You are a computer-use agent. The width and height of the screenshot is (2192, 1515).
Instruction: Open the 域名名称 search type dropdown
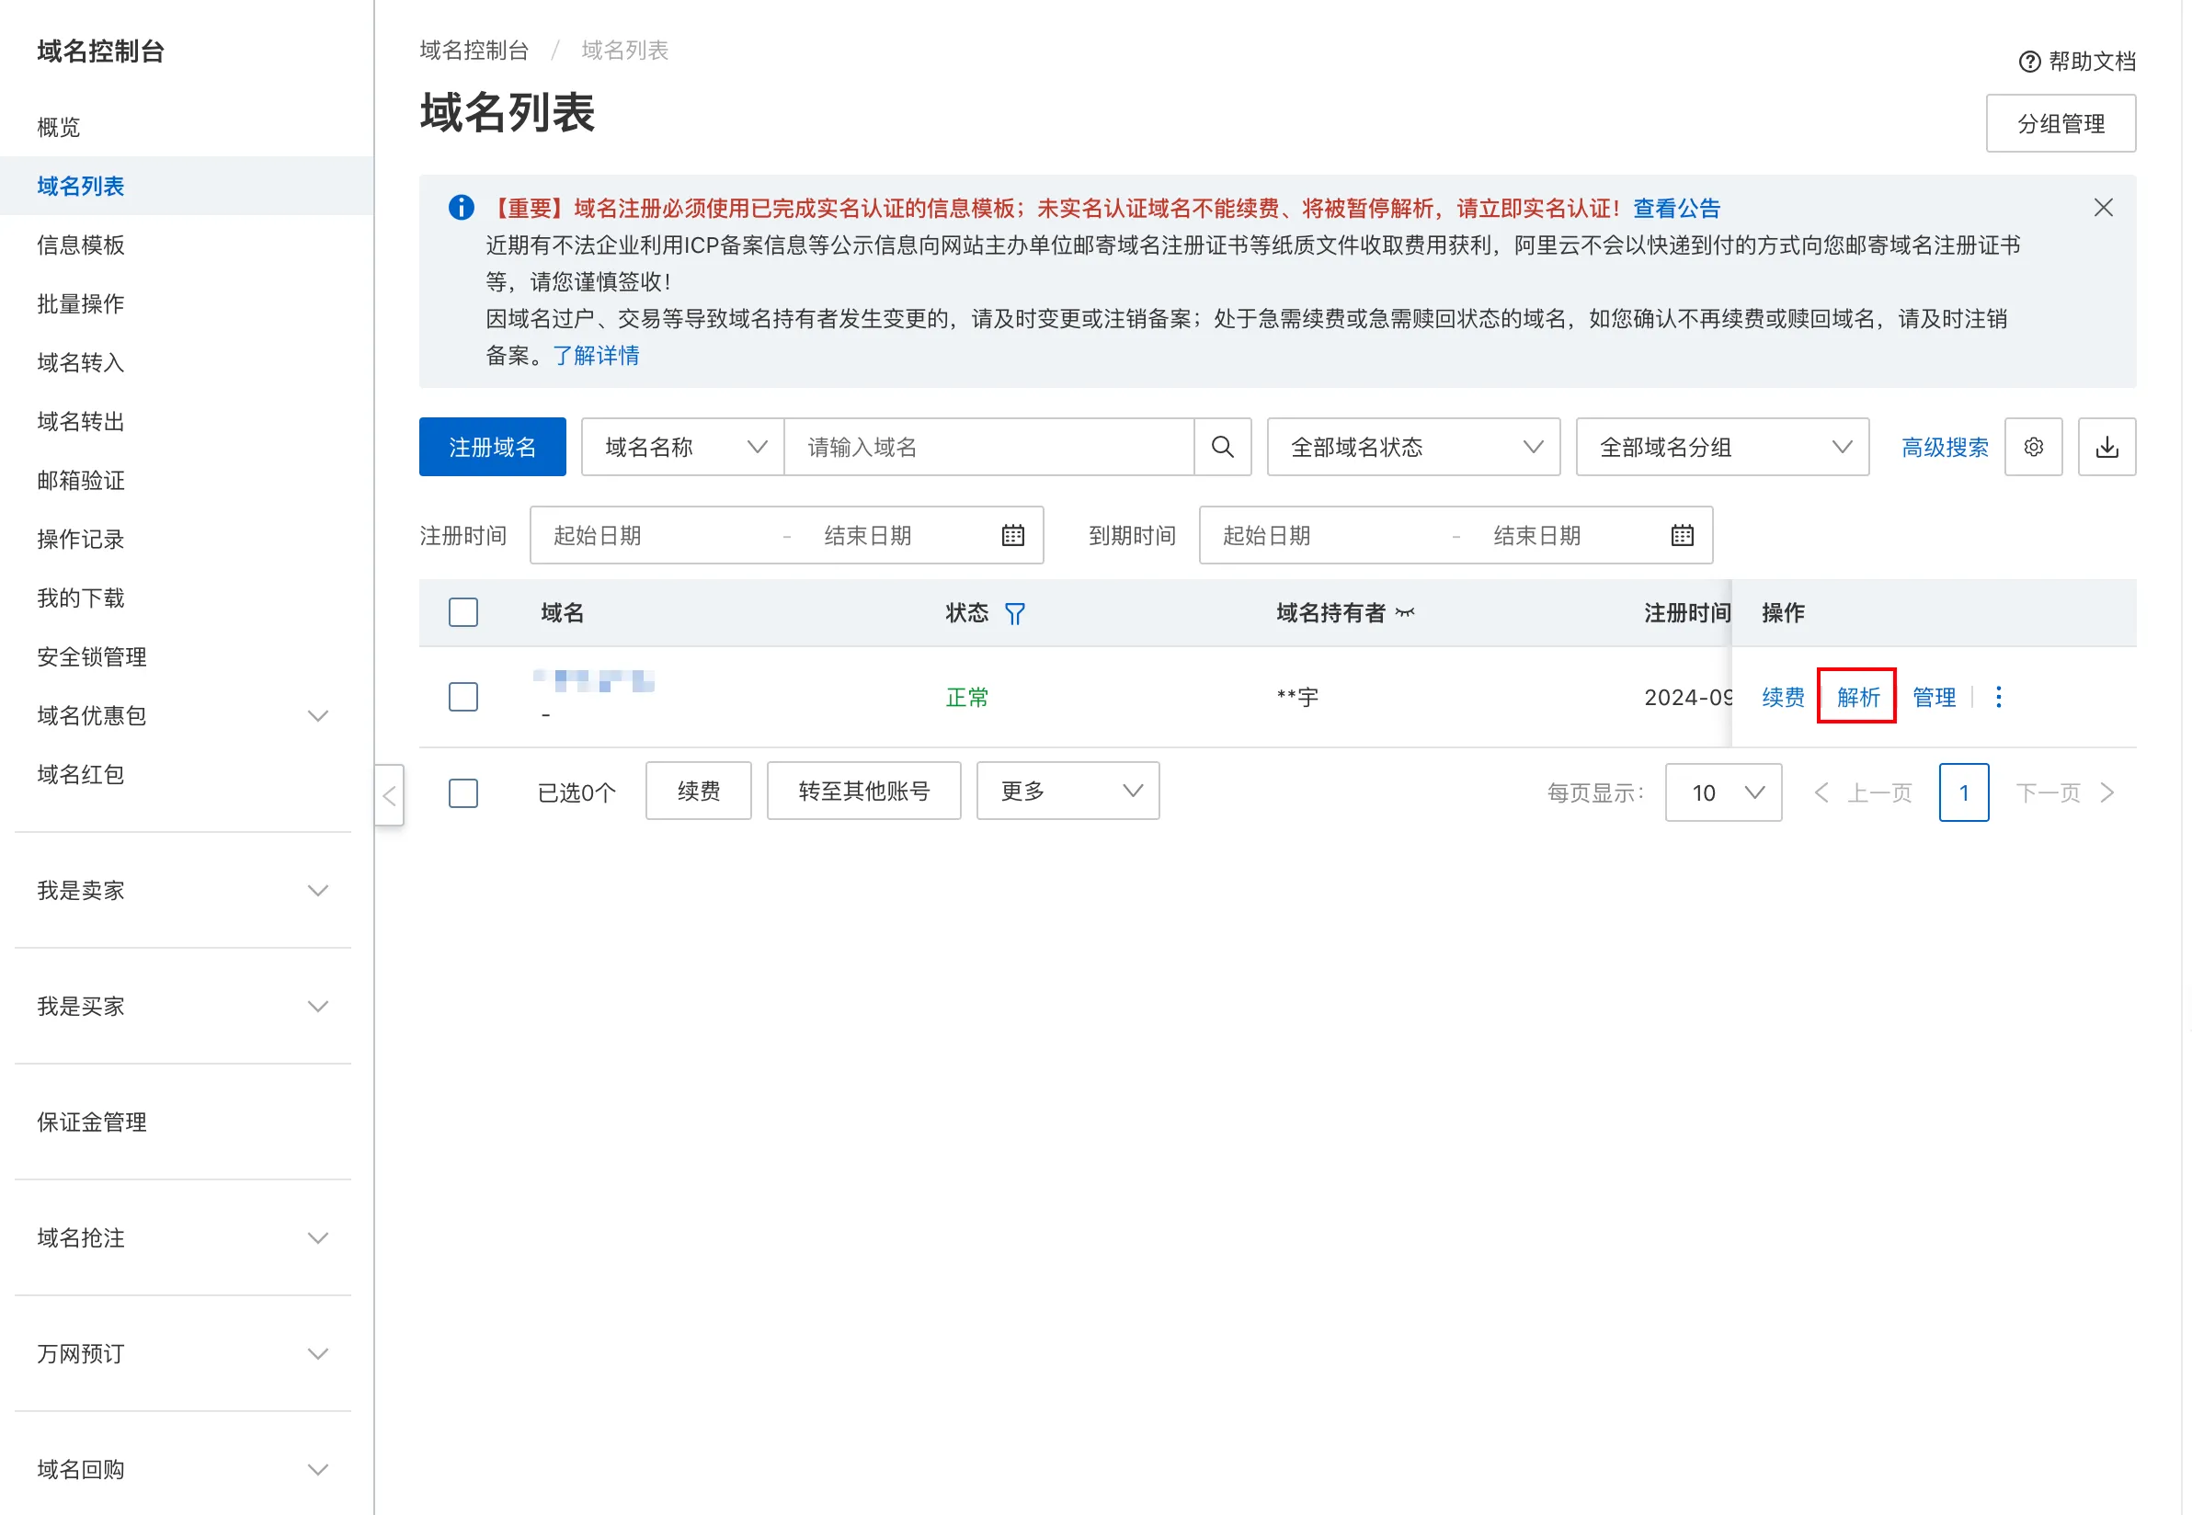pyautogui.click(x=682, y=447)
